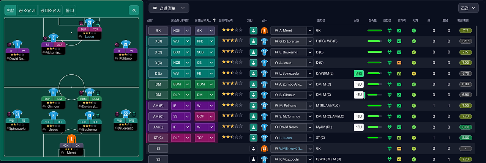Viewport: 486px width, 163px height.
Task: Open personal instructions icon in S. Beukema row
Action: click(x=253, y=52)
